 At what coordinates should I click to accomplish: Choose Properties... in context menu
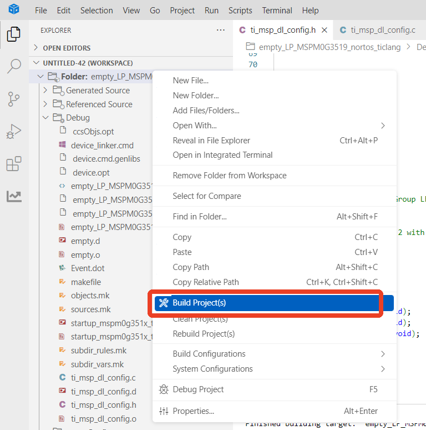click(x=275, y=411)
